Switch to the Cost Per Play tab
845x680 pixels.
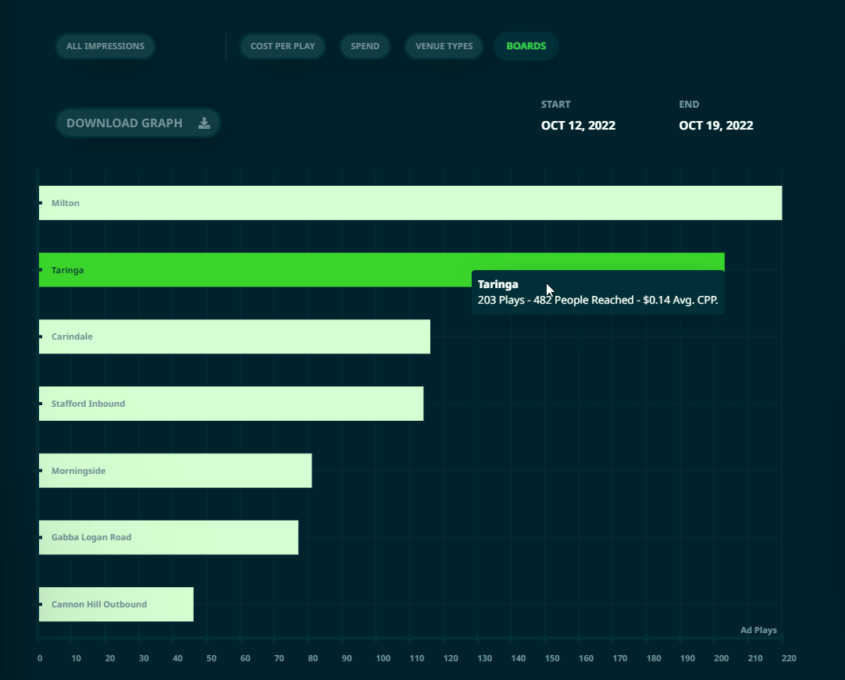pyautogui.click(x=283, y=46)
